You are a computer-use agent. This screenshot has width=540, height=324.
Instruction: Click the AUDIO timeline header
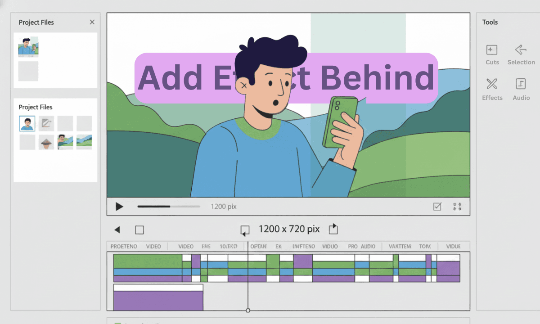click(x=368, y=247)
